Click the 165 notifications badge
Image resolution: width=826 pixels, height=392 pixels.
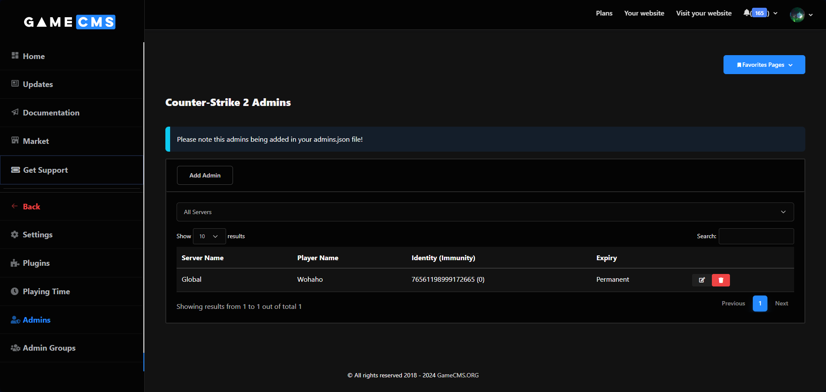coord(760,13)
